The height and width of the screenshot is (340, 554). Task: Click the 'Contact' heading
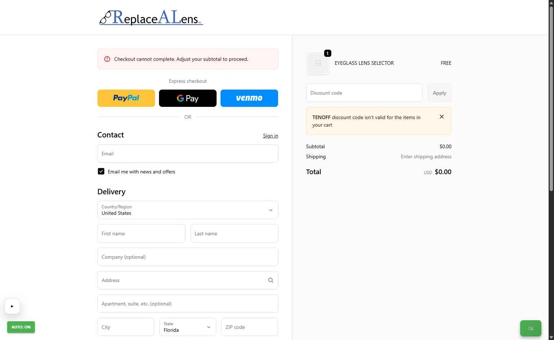pos(110,135)
